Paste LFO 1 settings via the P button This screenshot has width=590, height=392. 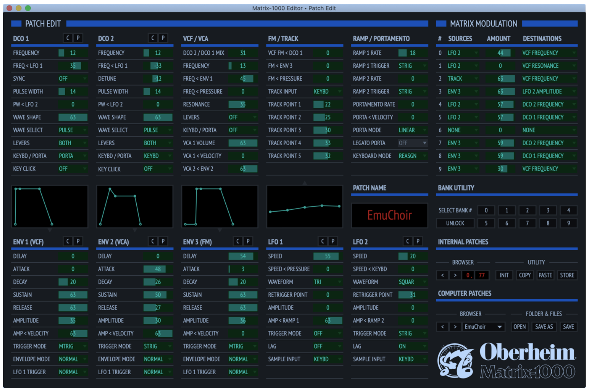coord(333,241)
